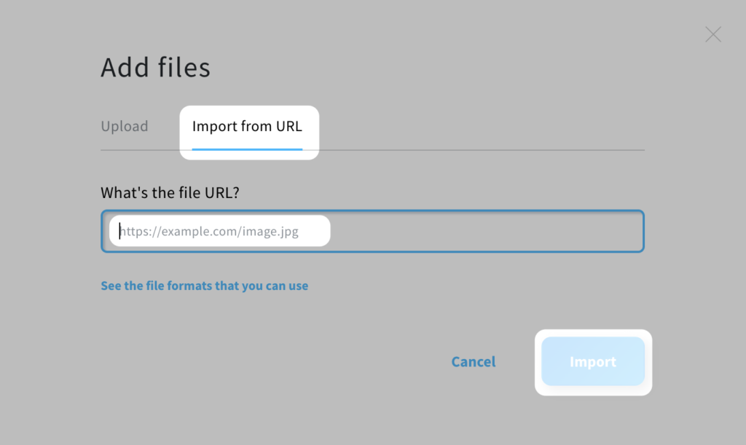Close the Add files dialog

point(713,34)
